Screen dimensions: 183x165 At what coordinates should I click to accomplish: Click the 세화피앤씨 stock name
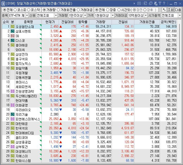(23, 86)
